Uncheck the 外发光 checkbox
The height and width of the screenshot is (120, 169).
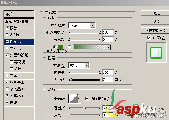click(x=7, y=42)
